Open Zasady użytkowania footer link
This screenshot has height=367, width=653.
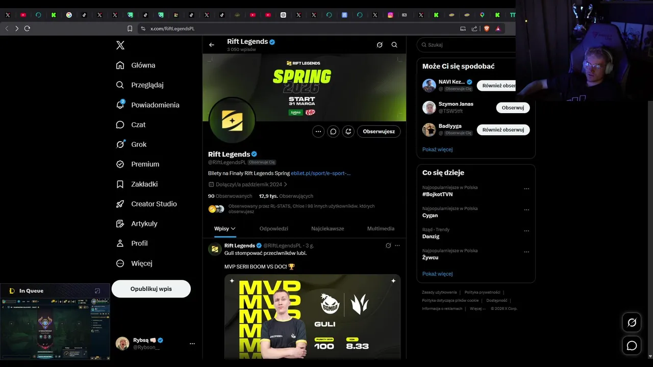pos(439,293)
